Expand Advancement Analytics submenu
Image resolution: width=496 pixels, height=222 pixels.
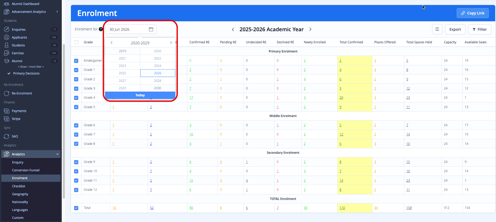57,12
